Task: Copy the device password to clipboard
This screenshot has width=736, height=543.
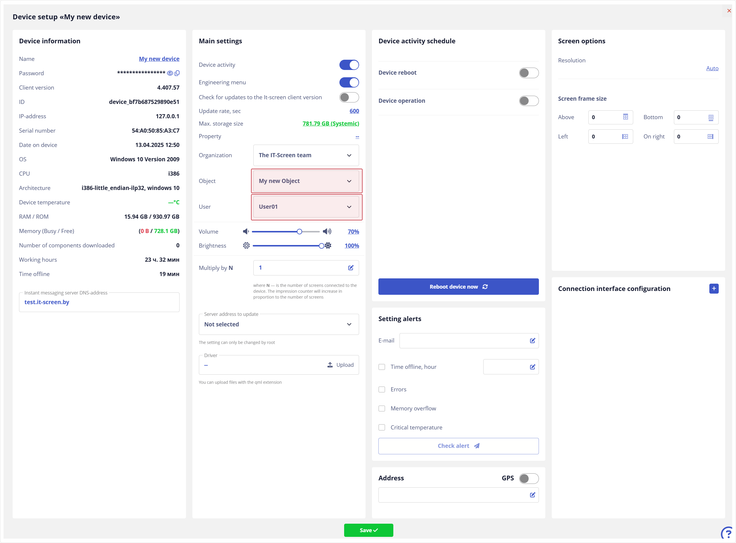Action: coord(177,73)
